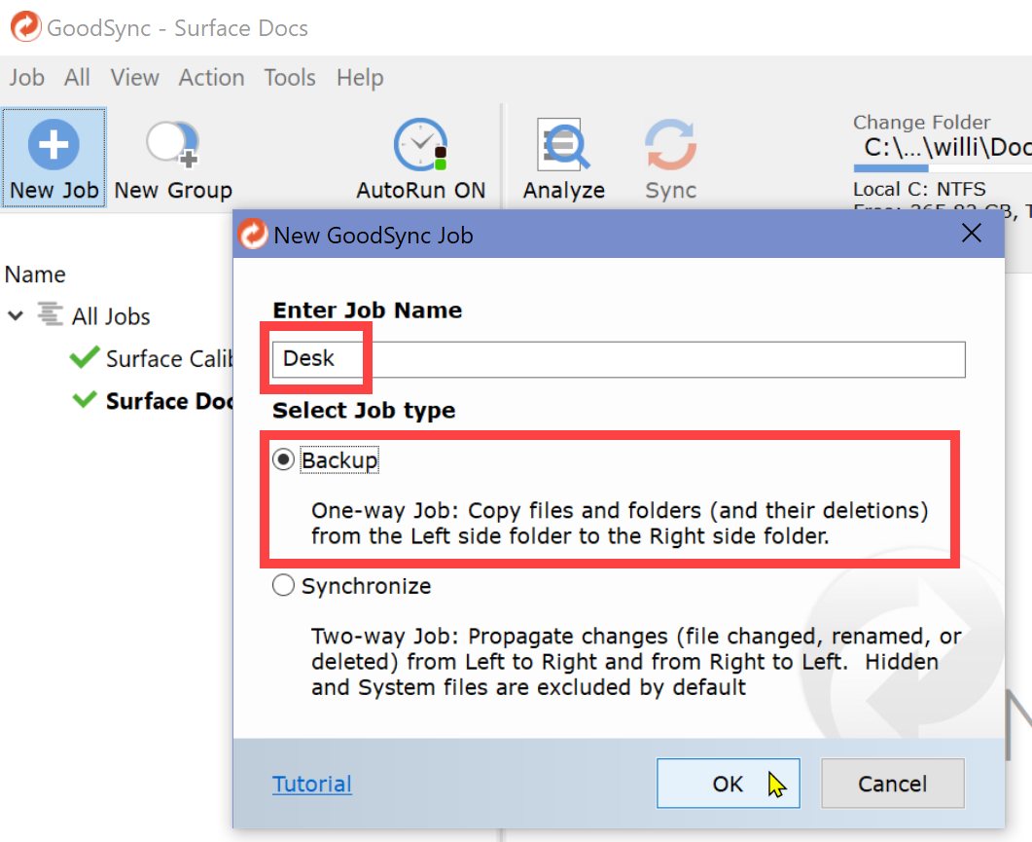Open the View menu
1032x842 pixels.
coord(134,78)
